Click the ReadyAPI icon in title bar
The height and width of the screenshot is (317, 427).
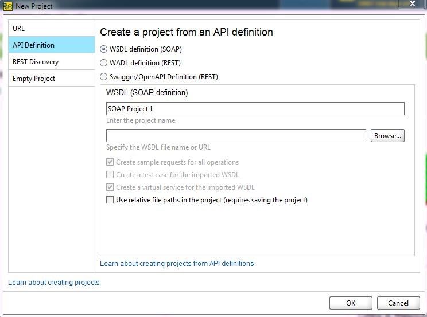pyautogui.click(x=7, y=6)
